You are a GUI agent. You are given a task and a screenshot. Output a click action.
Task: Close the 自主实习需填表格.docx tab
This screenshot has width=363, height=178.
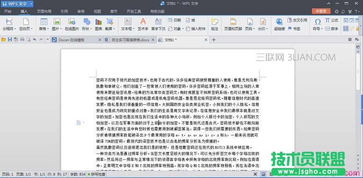click(153, 40)
